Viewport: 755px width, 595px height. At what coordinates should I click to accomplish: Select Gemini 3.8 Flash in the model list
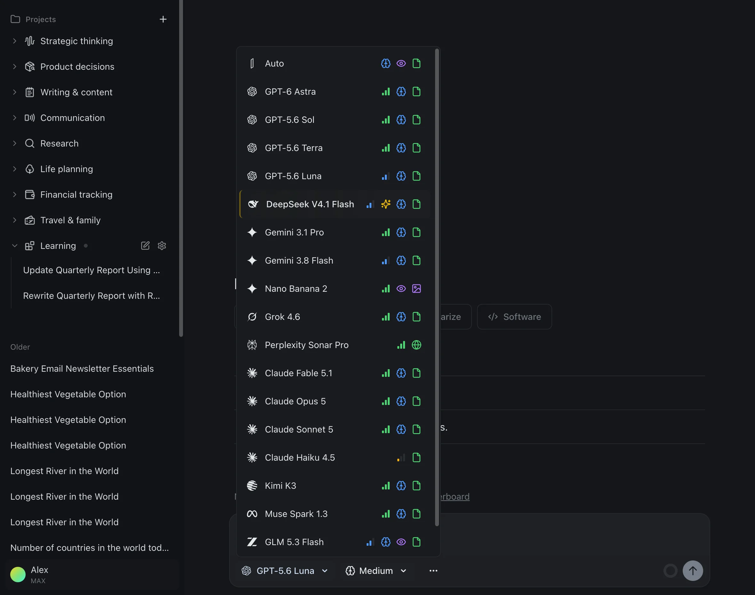335,261
